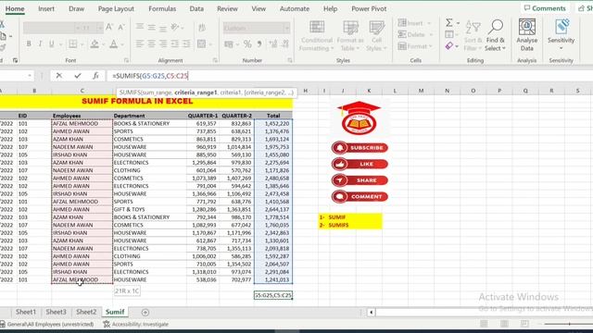Switch to the Home ribbon tab
Screen dimensions: 593x333
(x=15, y=8)
